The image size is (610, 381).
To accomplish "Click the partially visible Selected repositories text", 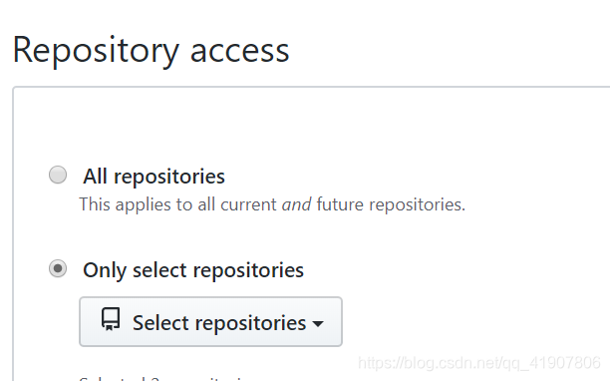I will click(x=161, y=379).
